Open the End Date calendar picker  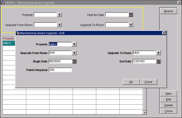158,61
